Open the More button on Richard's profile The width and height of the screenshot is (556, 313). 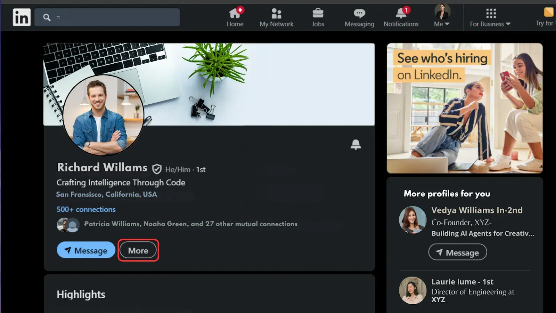[x=138, y=250]
